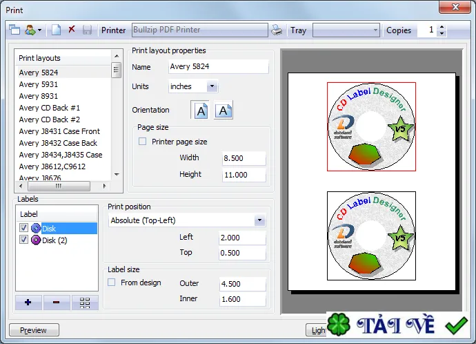Viewport: 476px width, 344px height.
Task: Click the Copies number field
Action: (x=427, y=30)
